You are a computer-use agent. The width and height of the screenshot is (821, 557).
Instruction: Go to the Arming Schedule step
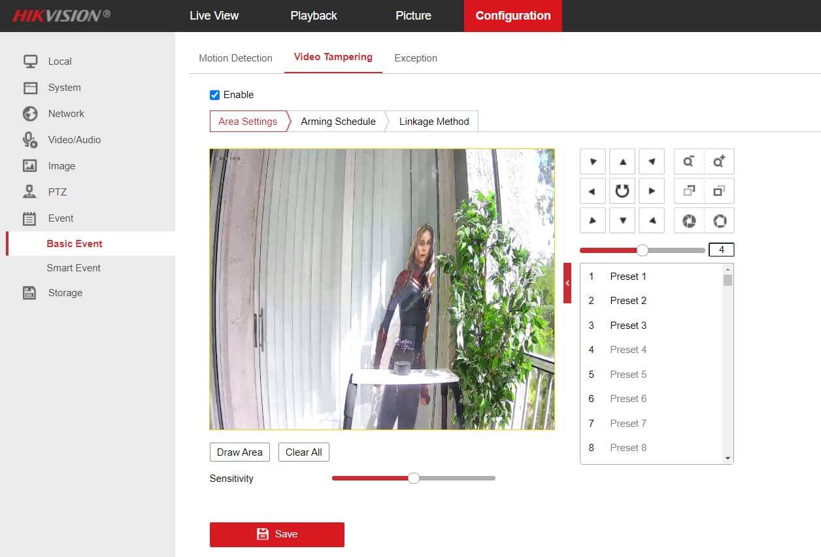(x=338, y=122)
